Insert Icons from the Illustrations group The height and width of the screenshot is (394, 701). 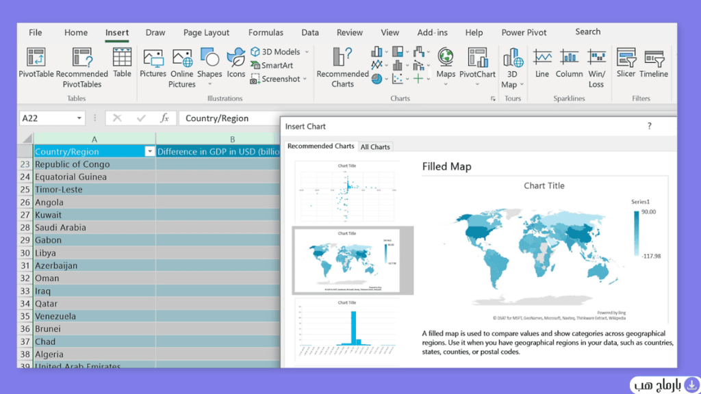(x=235, y=63)
